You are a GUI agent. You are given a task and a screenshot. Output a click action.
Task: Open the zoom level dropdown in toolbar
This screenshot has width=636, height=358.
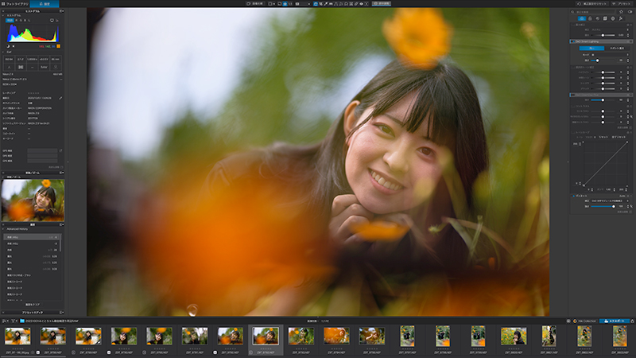[x=303, y=4]
